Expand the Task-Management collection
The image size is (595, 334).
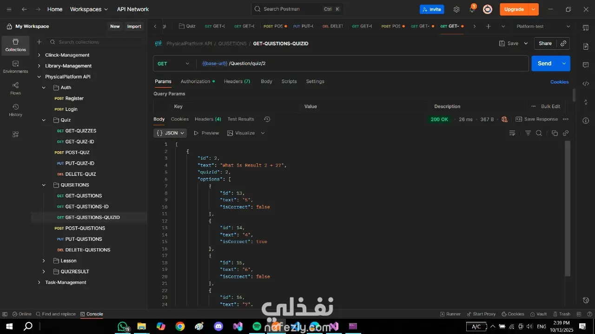tap(39, 283)
